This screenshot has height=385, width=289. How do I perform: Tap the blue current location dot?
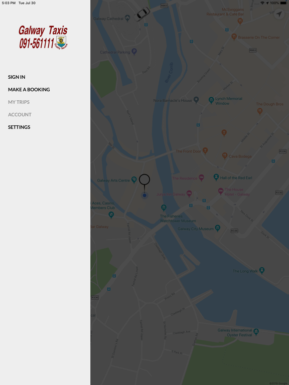144,196
